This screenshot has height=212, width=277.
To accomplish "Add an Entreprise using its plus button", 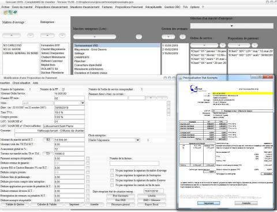I will (x=47, y=35).
